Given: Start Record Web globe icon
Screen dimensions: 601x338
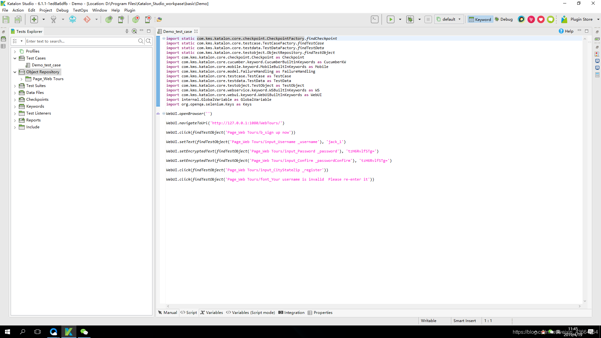Looking at the screenshot, I should (136, 19).
